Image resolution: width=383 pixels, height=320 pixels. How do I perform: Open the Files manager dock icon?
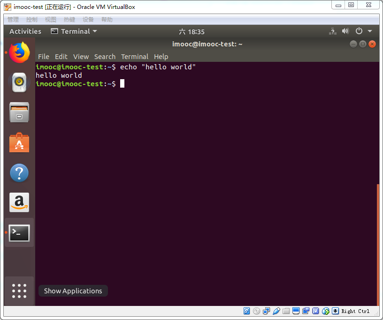click(19, 112)
